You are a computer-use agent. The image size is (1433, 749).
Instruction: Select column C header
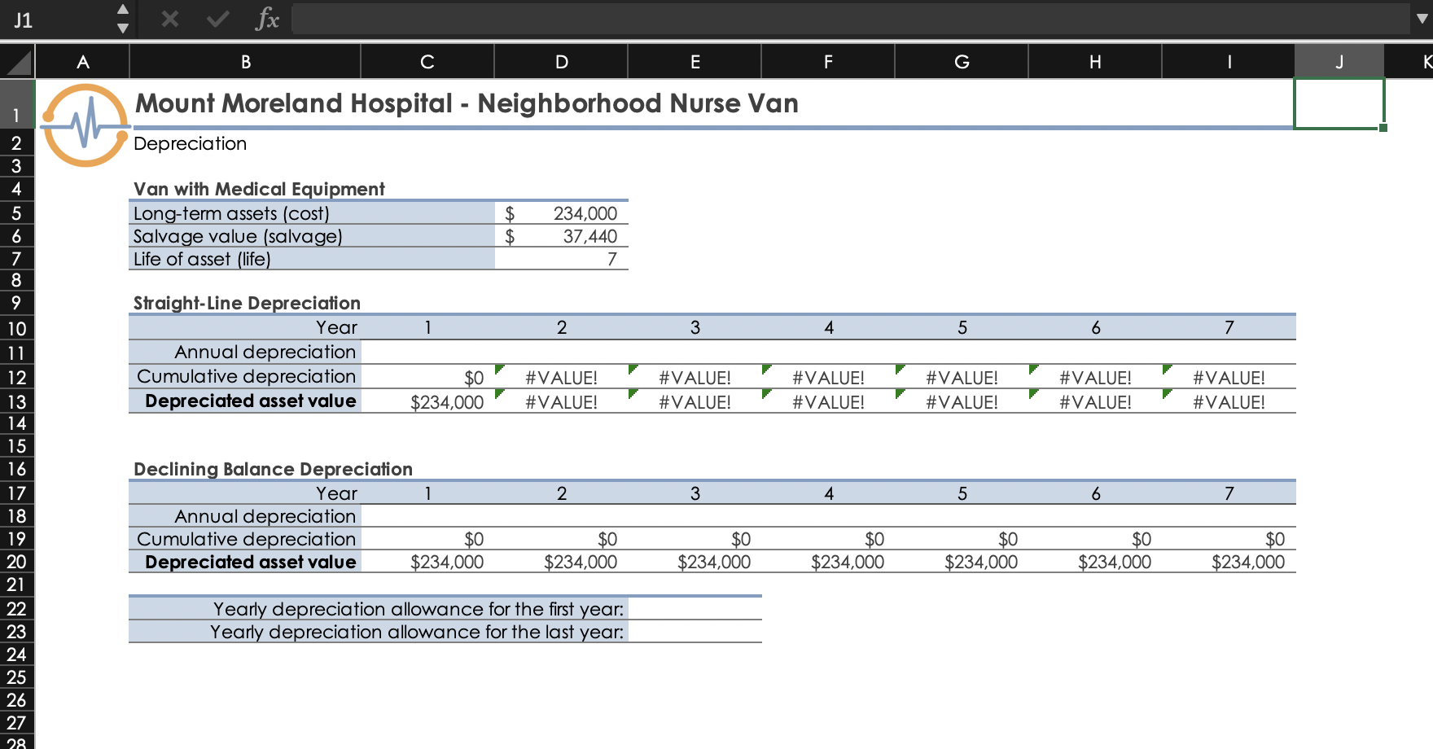[427, 62]
